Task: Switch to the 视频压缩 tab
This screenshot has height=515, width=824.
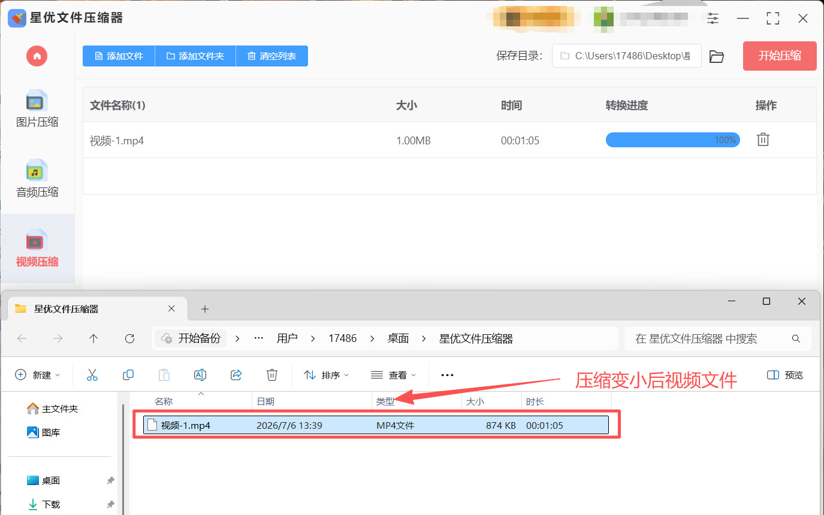Action: 37,249
